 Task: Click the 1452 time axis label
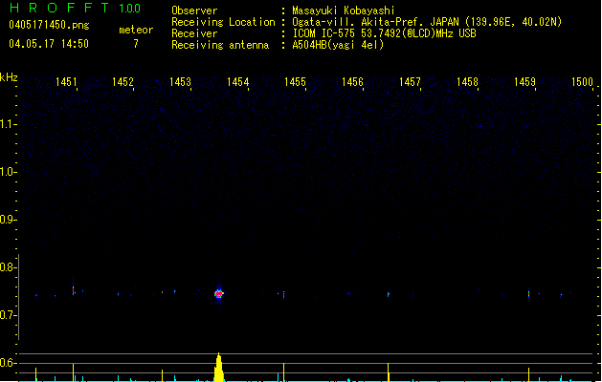(123, 81)
